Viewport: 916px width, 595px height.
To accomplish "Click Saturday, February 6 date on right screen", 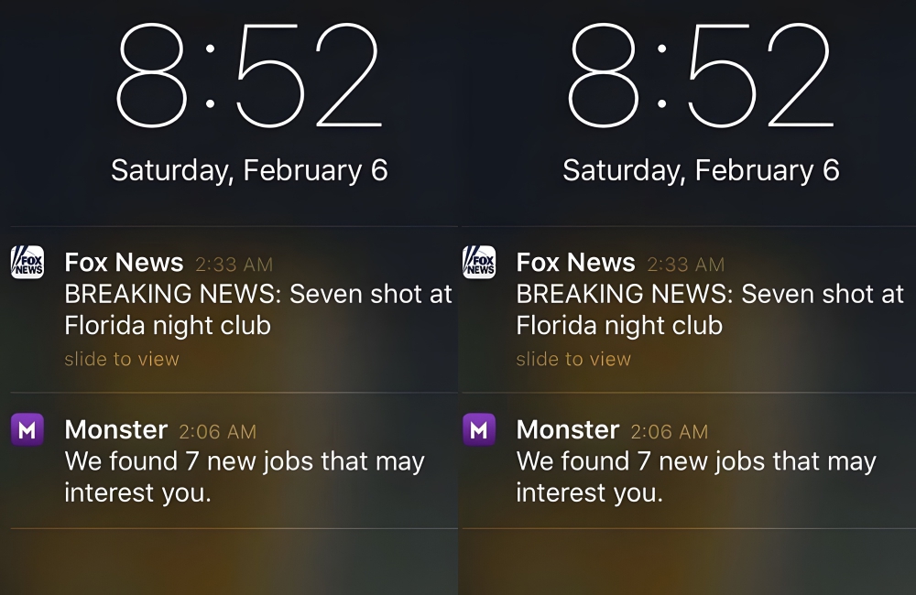I will point(701,170).
